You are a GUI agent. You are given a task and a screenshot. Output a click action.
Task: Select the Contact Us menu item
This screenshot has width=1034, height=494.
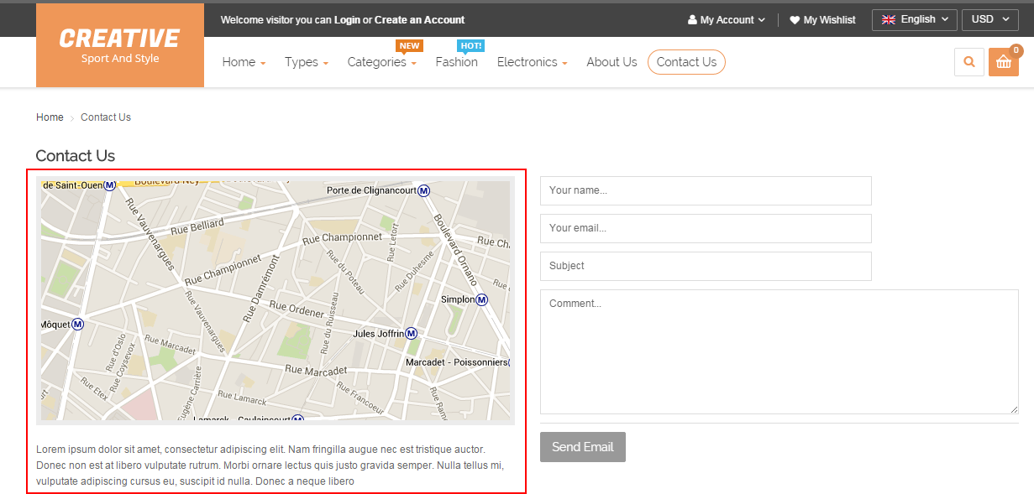pyautogui.click(x=686, y=62)
